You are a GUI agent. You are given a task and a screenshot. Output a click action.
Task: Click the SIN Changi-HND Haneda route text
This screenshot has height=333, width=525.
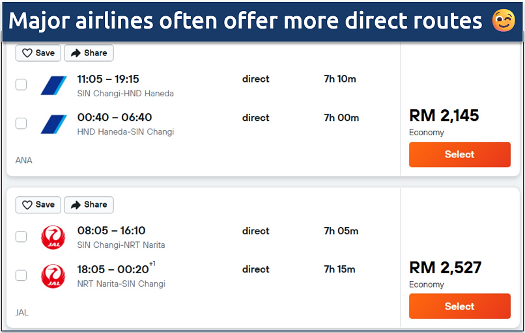click(125, 94)
